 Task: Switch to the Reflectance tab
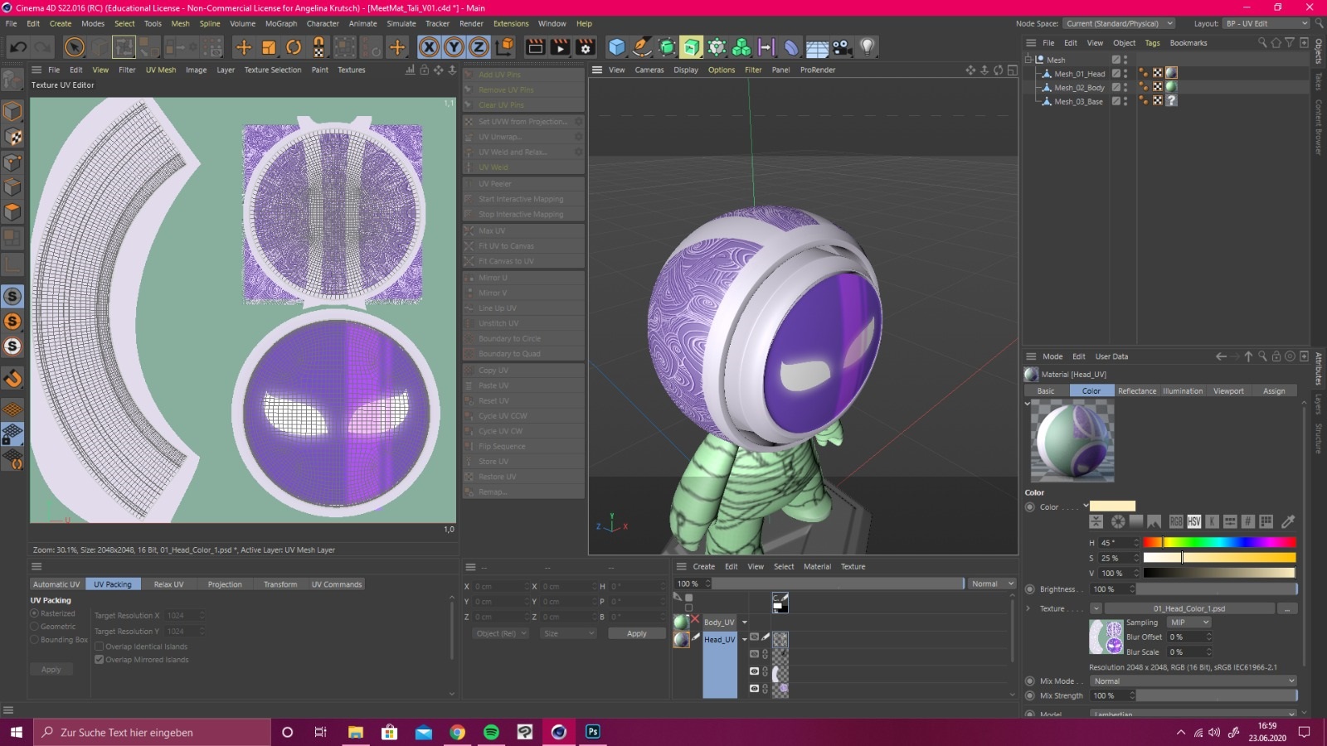[x=1136, y=391]
